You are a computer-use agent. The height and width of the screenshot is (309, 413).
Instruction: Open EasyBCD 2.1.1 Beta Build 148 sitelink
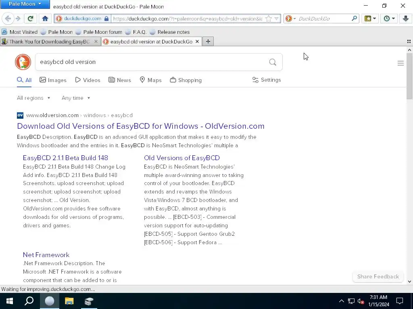click(x=66, y=158)
